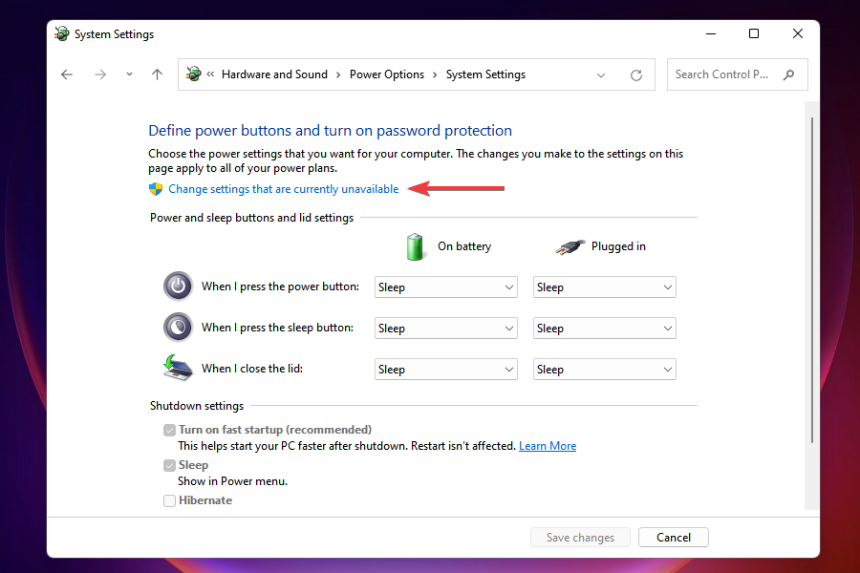Open the Learn More link
This screenshot has width=860, height=573.
[548, 446]
